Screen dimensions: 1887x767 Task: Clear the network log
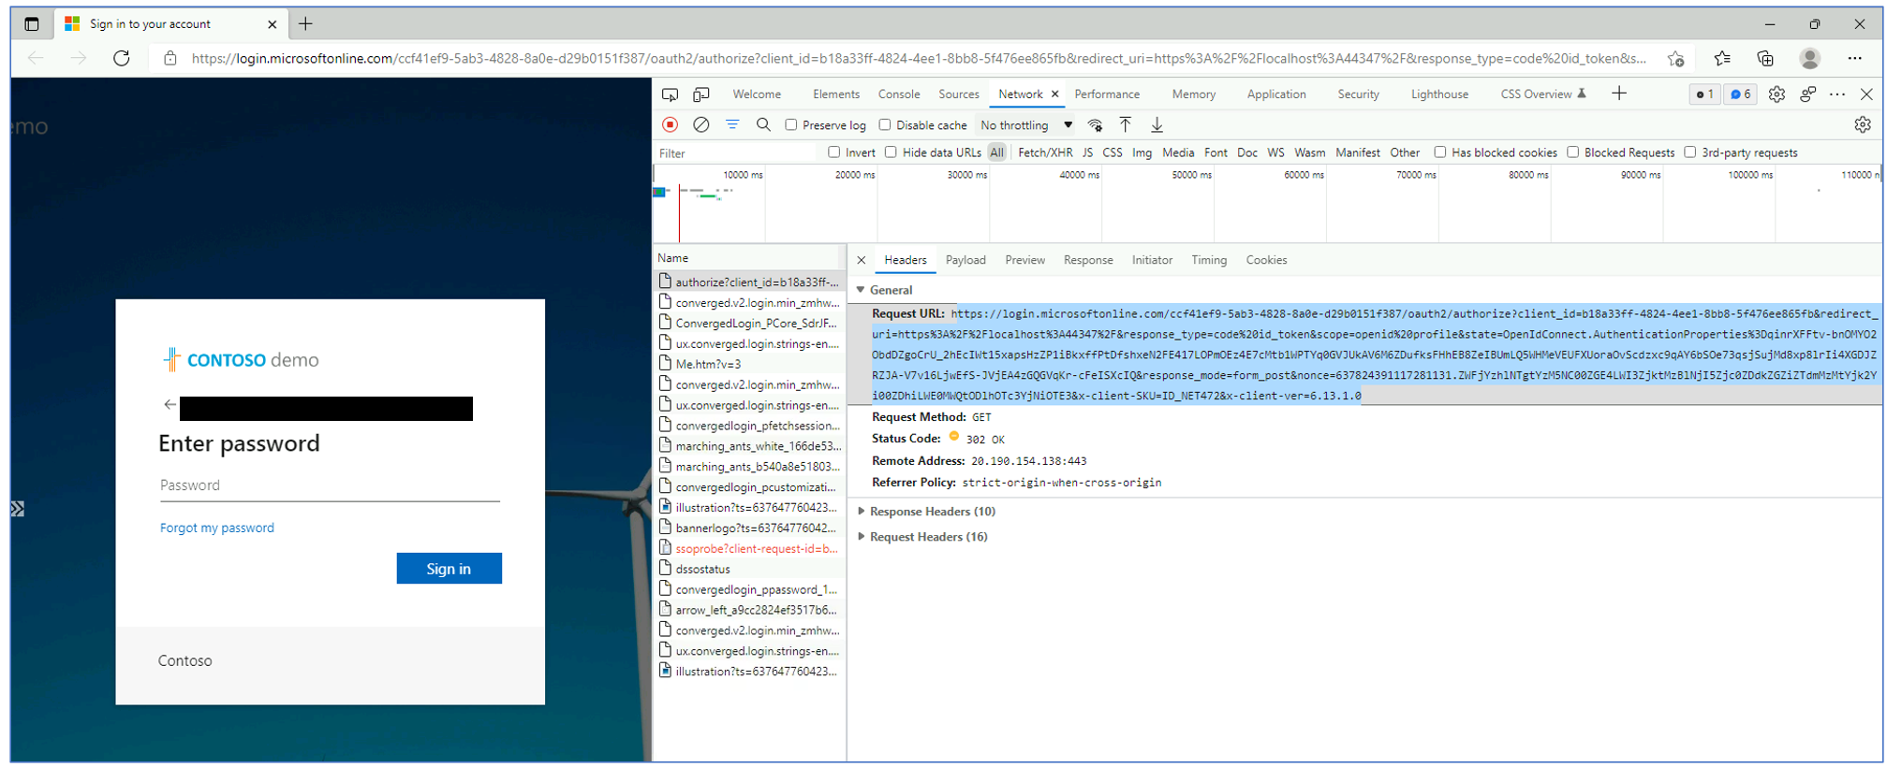700,124
